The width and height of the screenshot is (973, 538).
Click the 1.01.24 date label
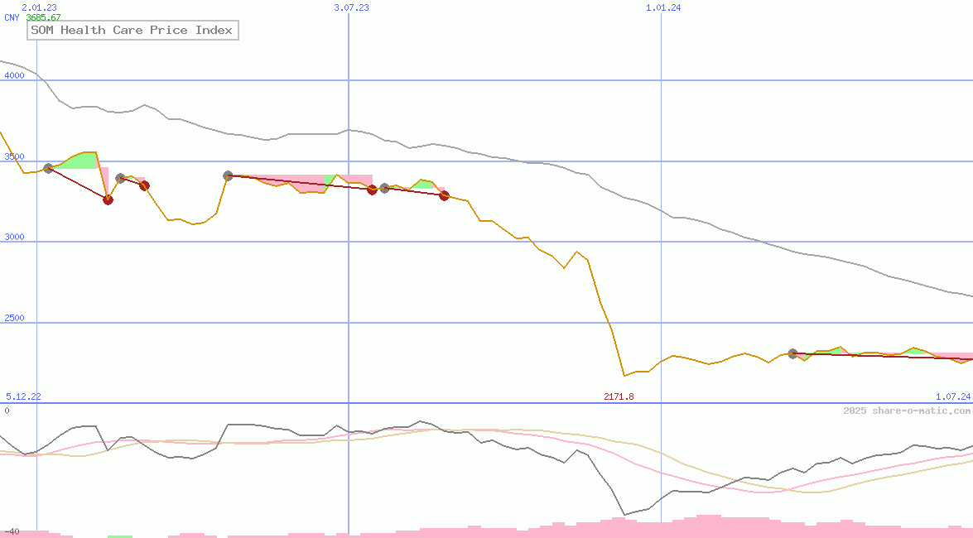662,7
